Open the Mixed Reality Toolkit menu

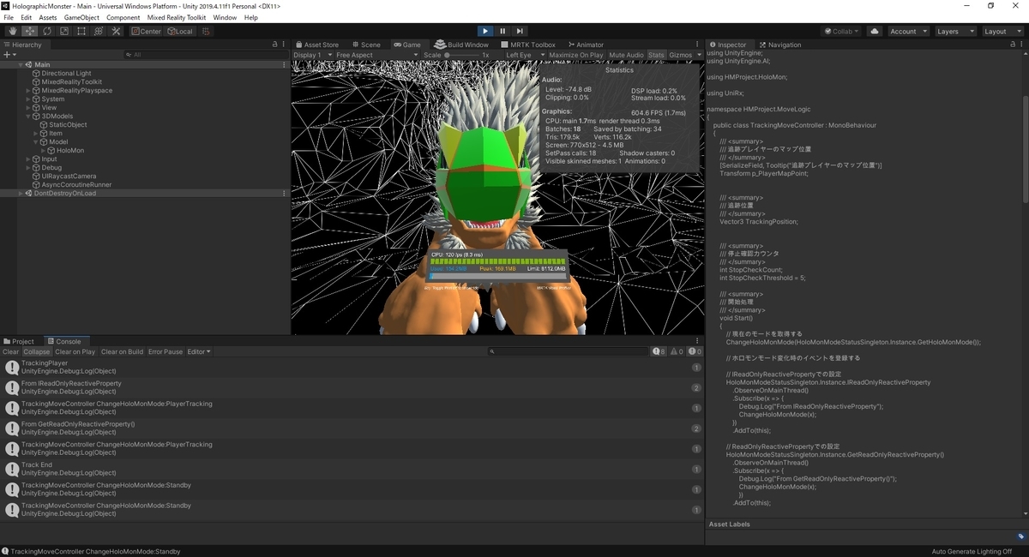click(x=177, y=17)
